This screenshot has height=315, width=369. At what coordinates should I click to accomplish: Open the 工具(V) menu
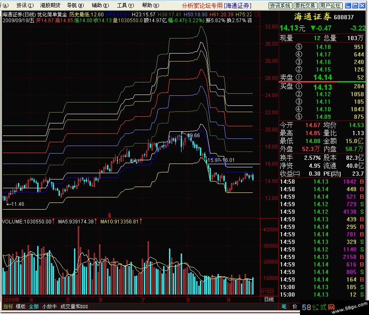[x=126, y=5]
